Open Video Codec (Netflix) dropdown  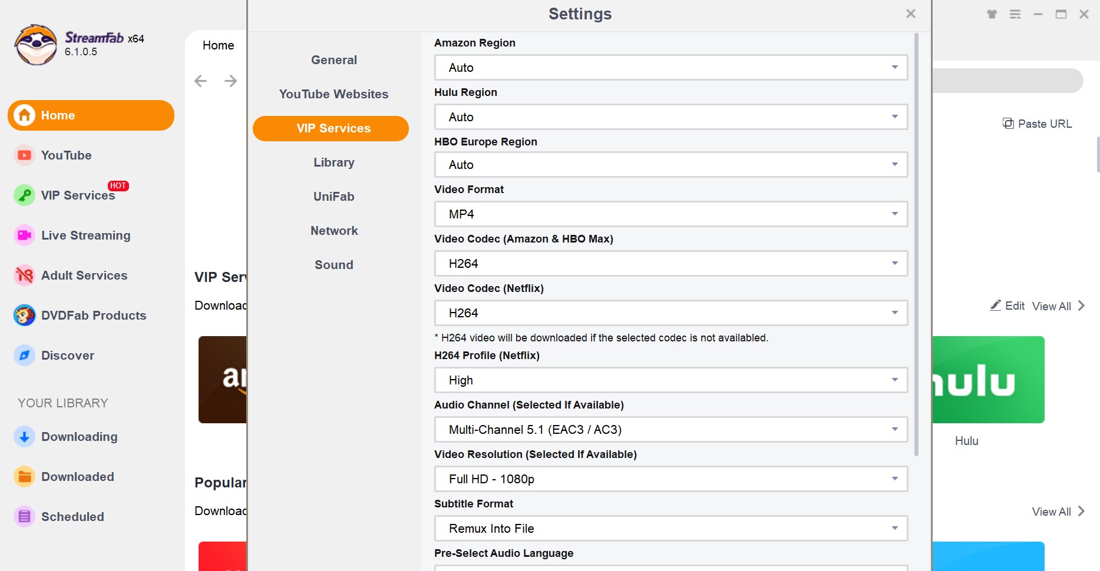(x=671, y=313)
